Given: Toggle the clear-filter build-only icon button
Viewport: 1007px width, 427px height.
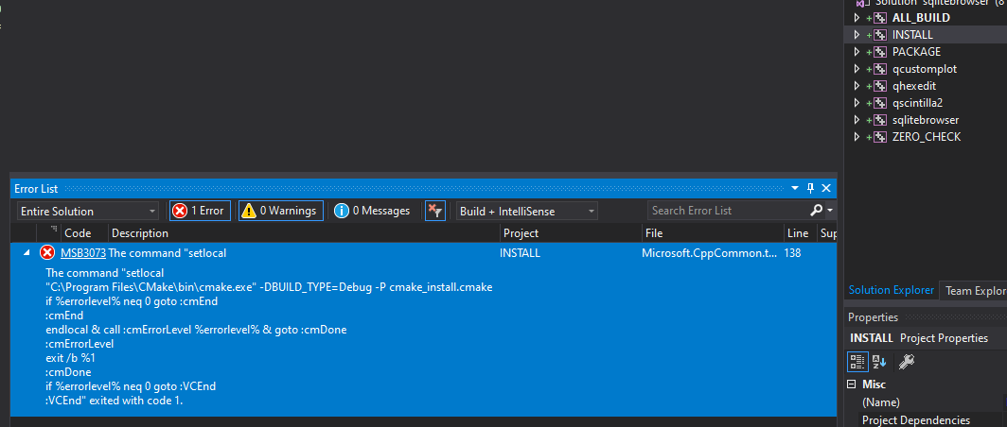Looking at the screenshot, I should pyautogui.click(x=435, y=211).
